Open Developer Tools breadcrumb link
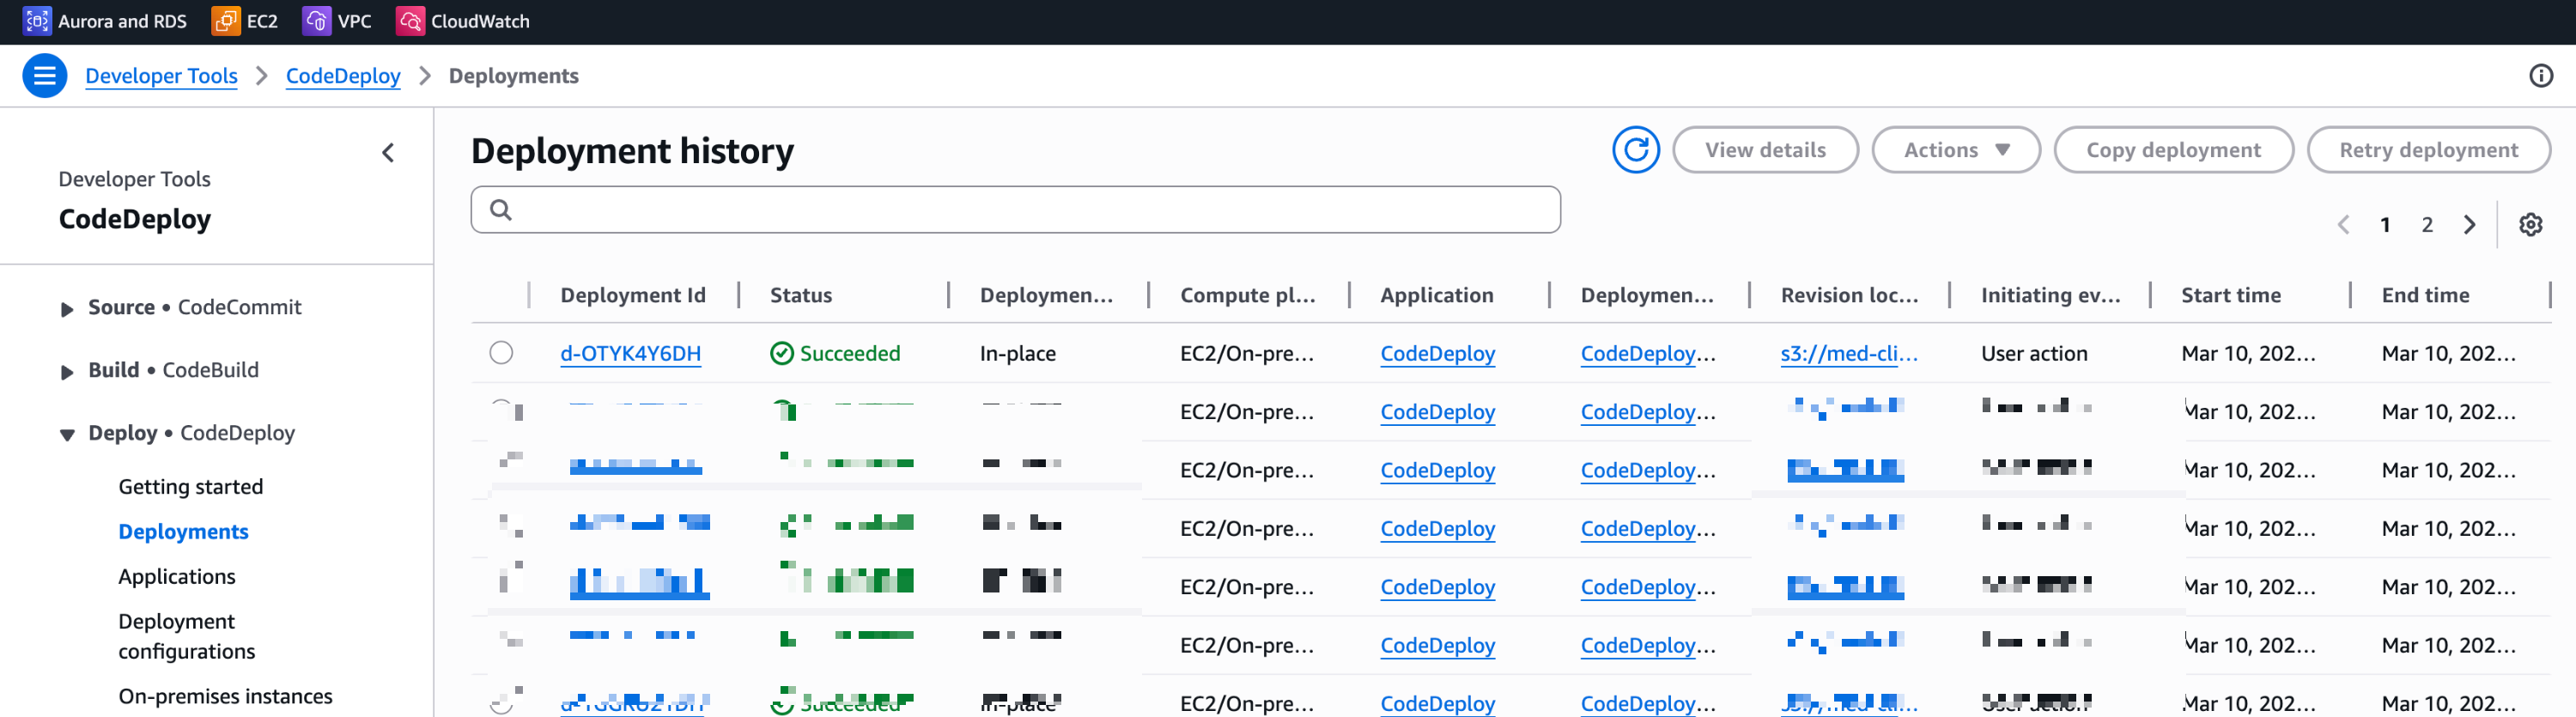2576x717 pixels. [161, 76]
